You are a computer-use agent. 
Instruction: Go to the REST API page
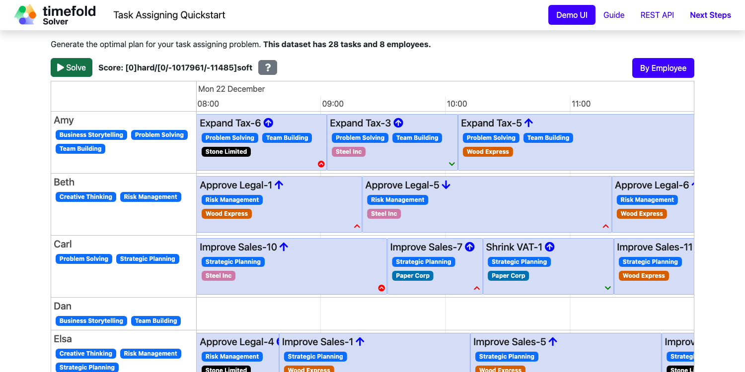657,15
